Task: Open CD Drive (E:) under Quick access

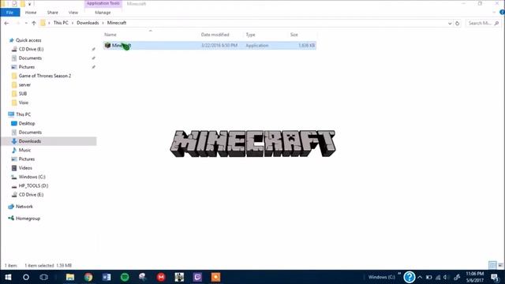Action: tap(31, 49)
